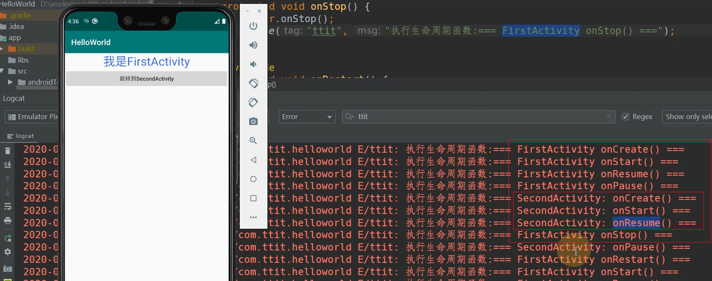
Task: Collapse the app module folder
Action: pos(2,38)
